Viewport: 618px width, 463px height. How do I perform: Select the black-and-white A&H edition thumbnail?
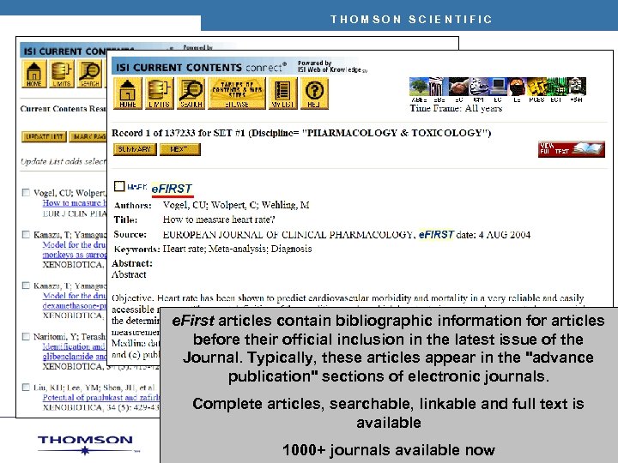pos(576,87)
